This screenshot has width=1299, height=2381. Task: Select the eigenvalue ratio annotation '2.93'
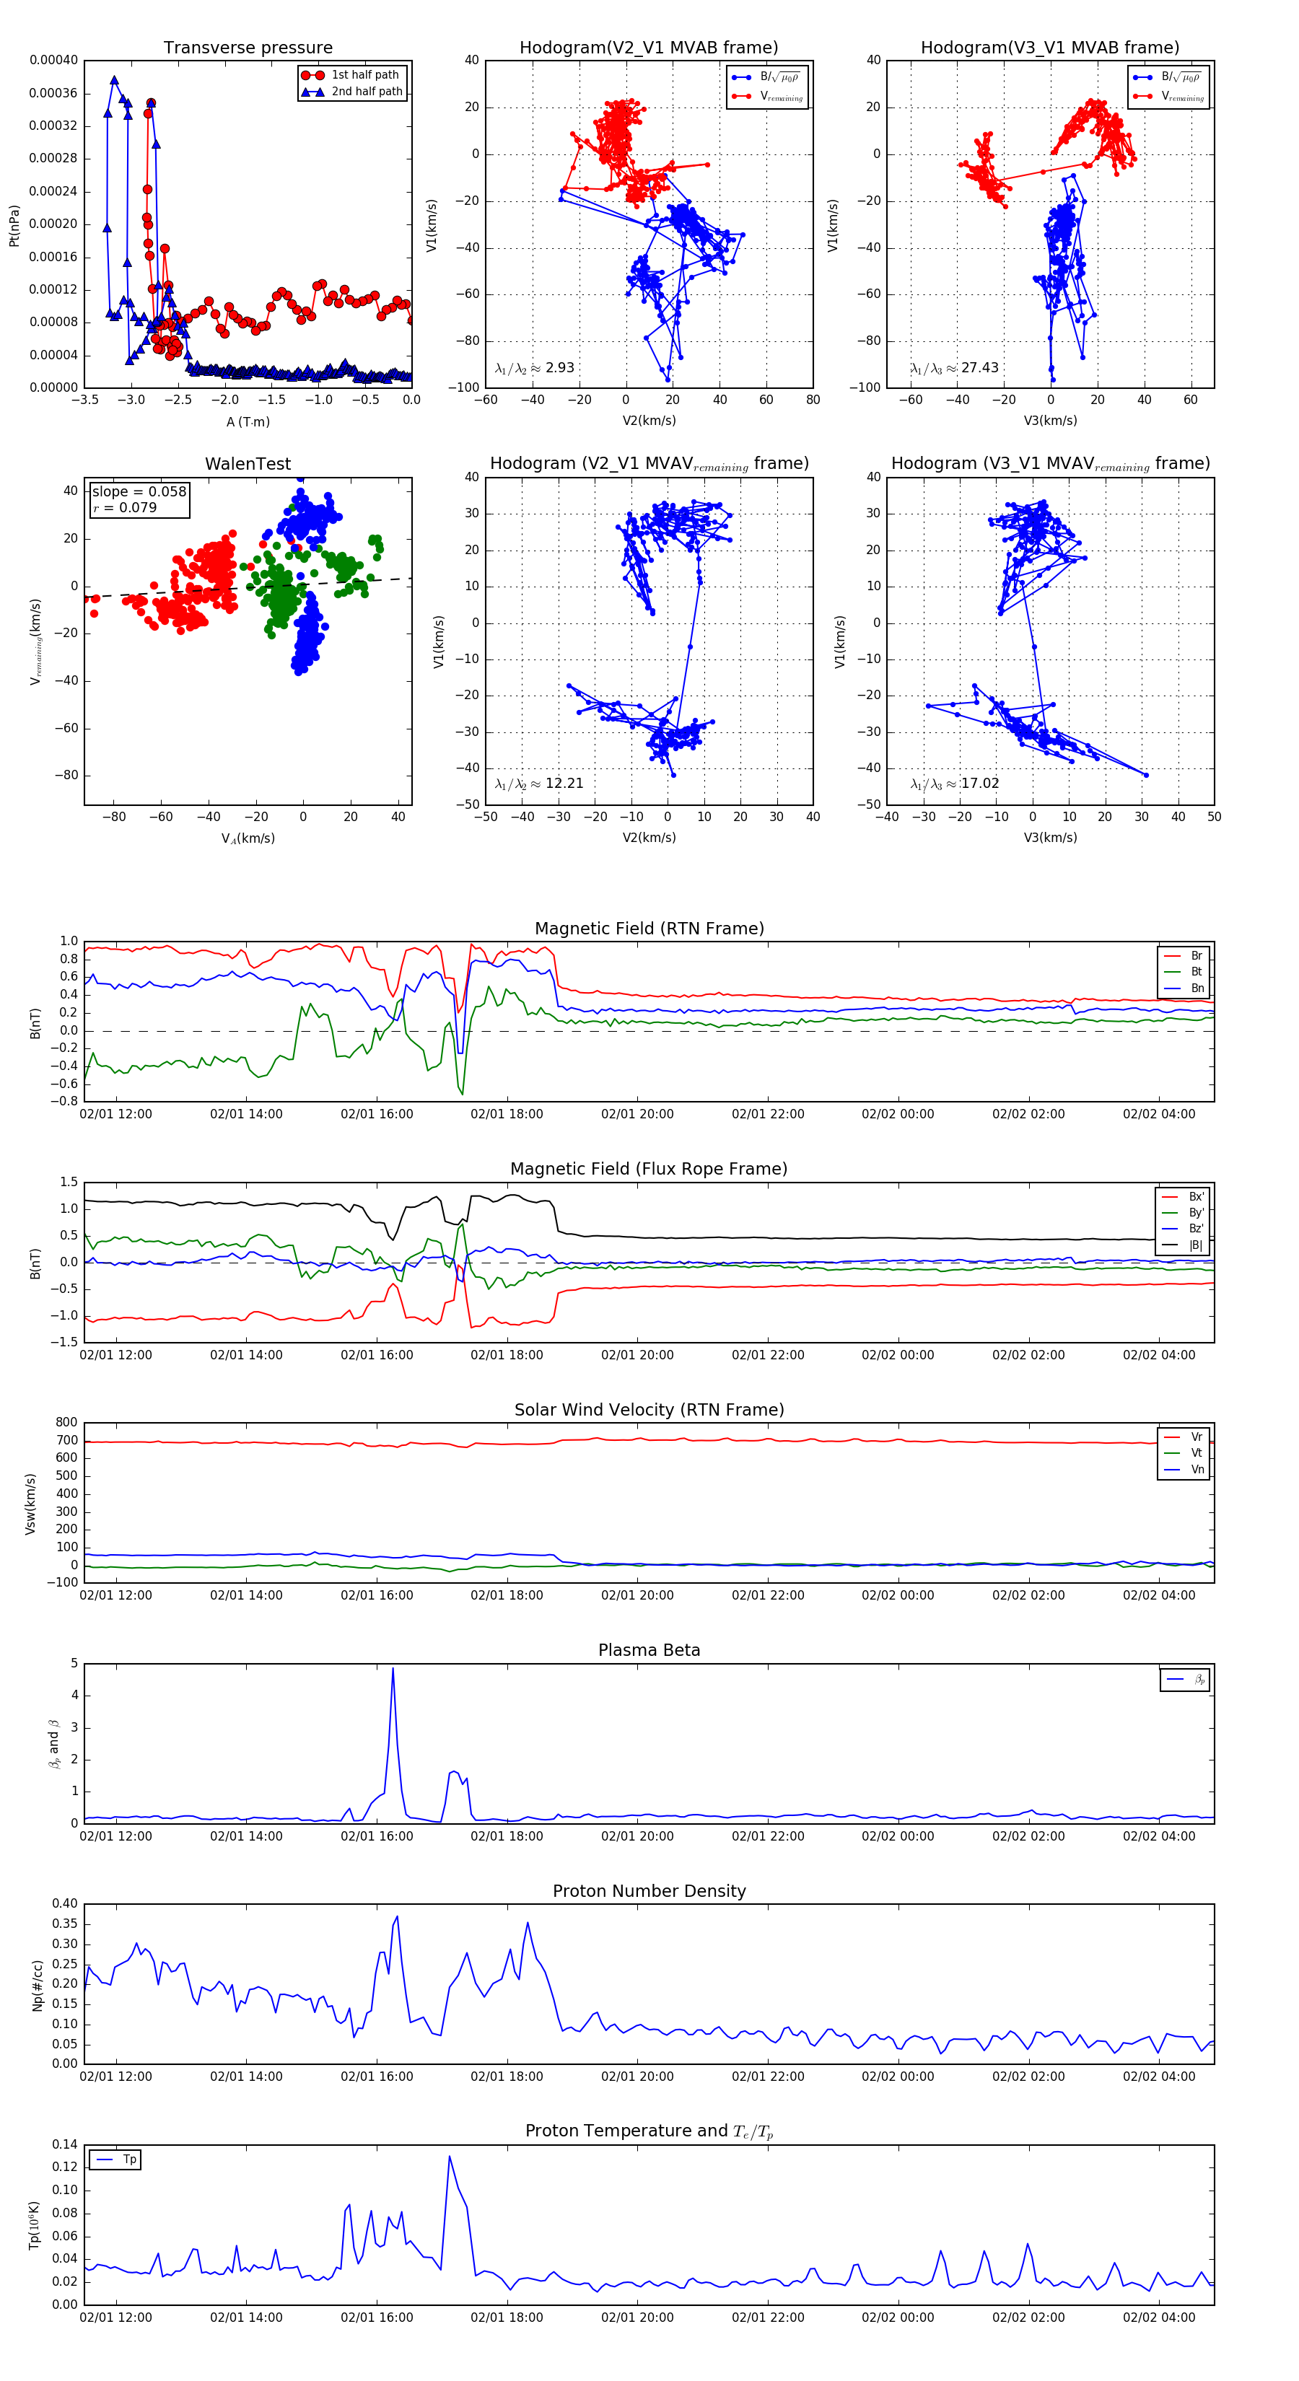[x=534, y=368]
